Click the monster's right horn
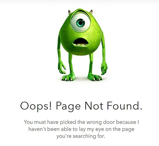Viewport: 159px width, 146px height. (91, 12)
